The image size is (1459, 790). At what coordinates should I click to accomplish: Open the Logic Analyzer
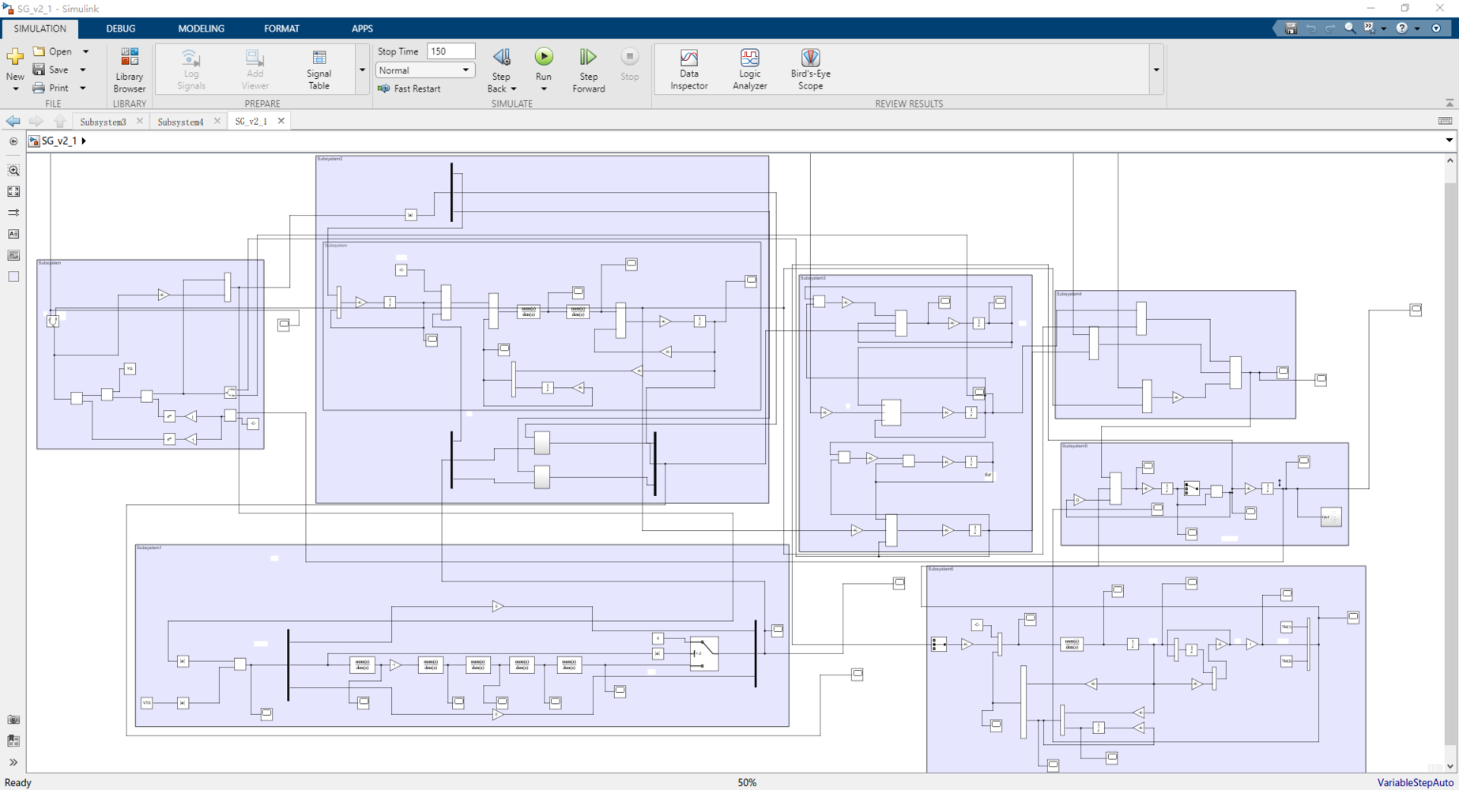[x=750, y=70]
